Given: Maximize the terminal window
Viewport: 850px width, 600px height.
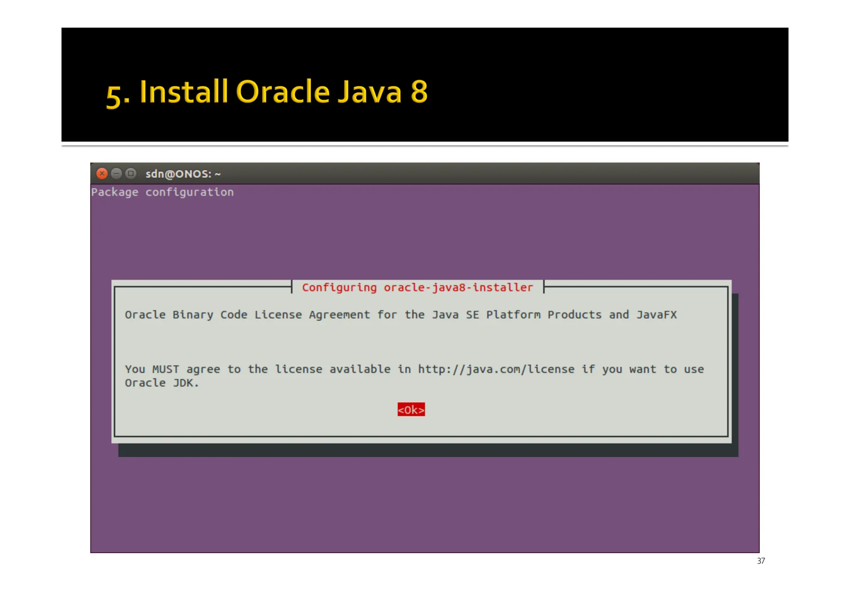Looking at the screenshot, I should [131, 173].
